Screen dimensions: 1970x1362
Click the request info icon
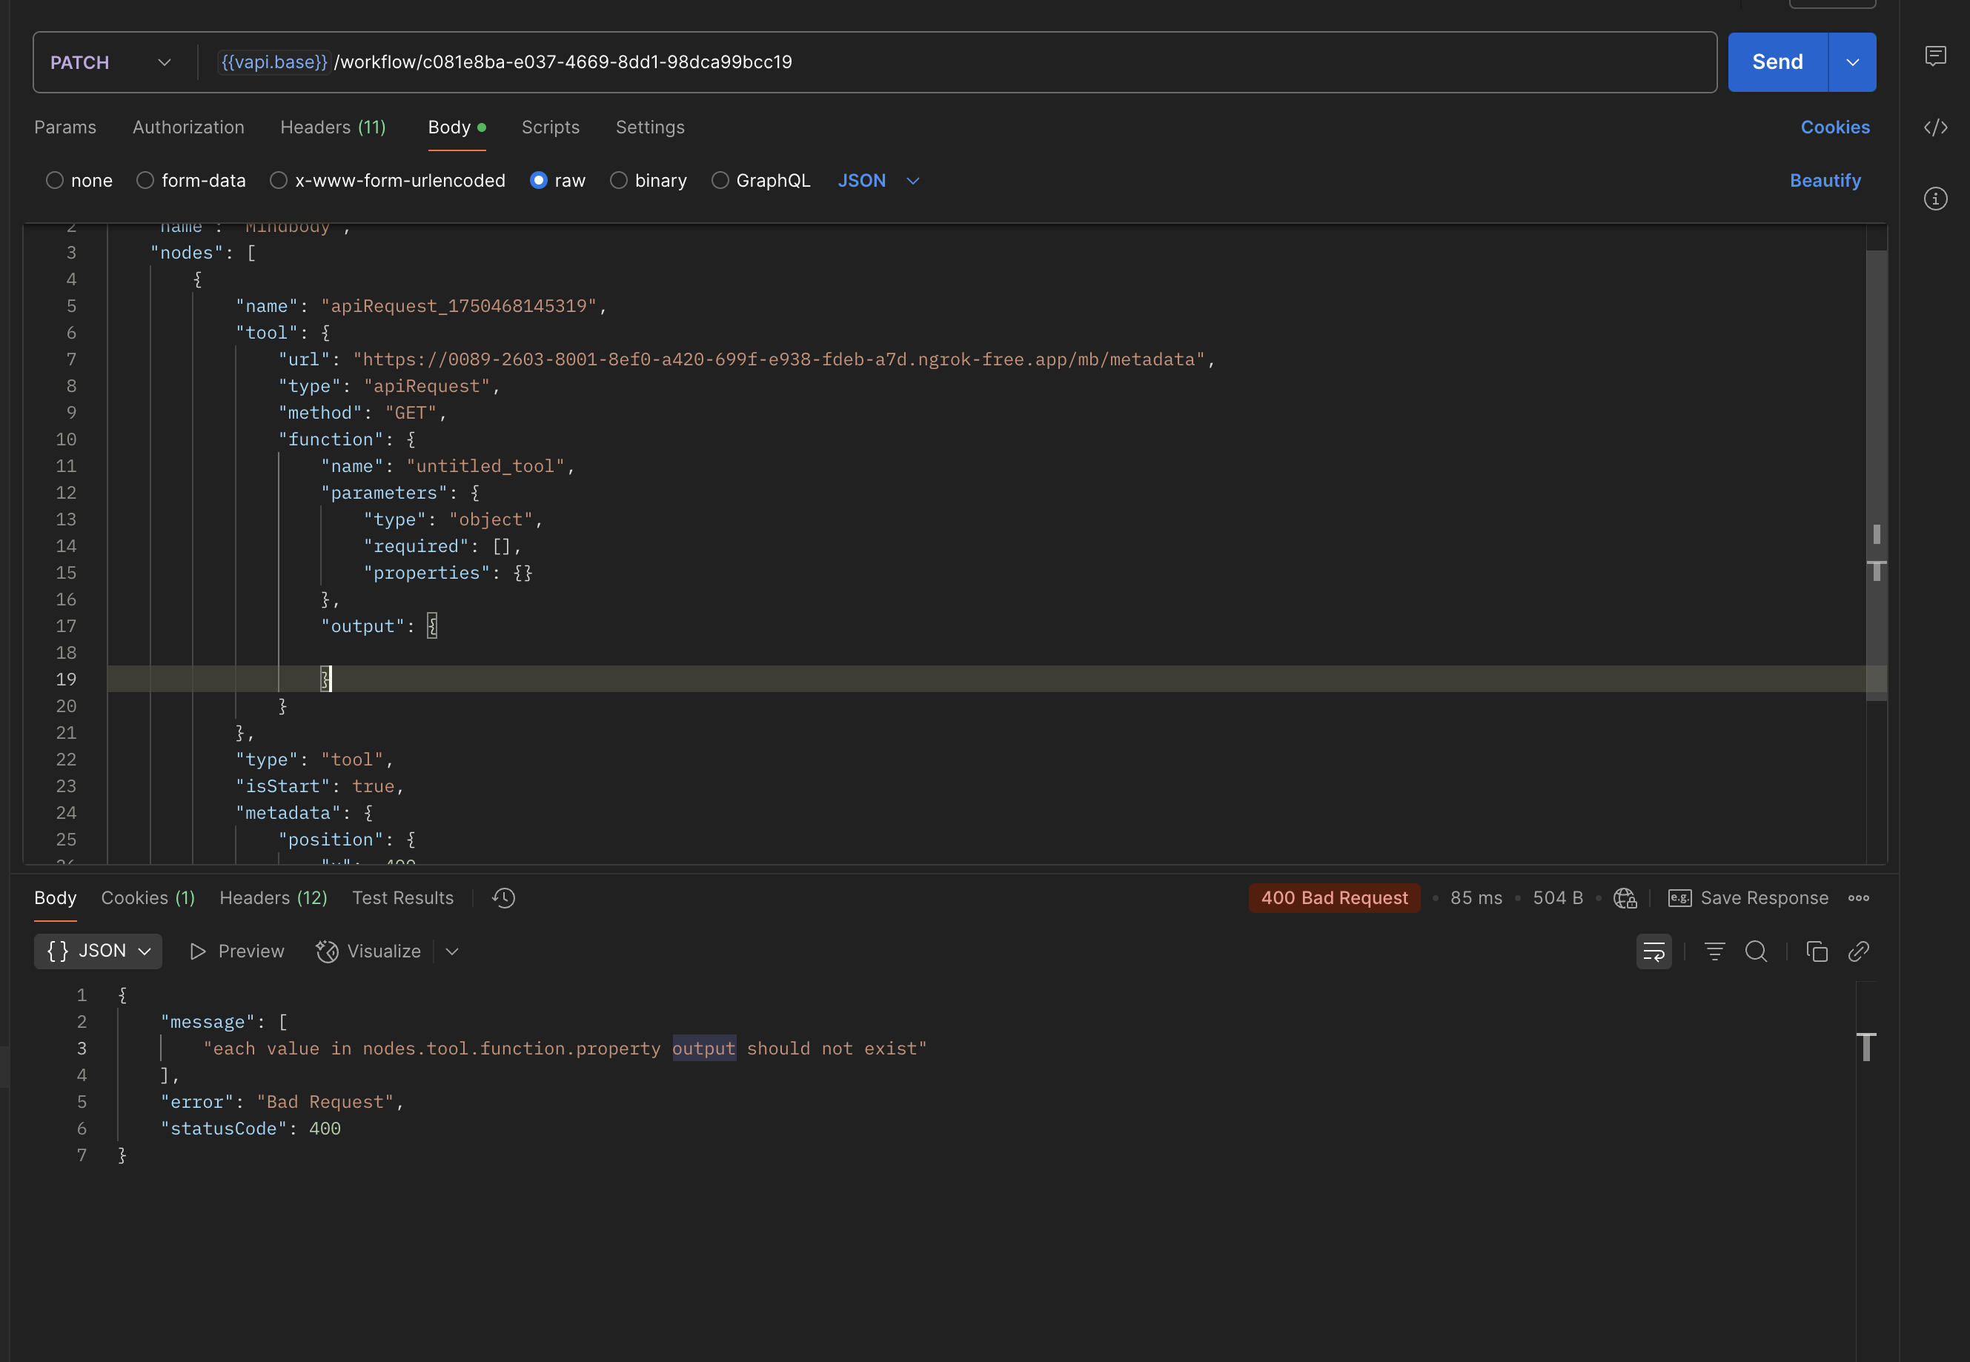coord(1935,198)
